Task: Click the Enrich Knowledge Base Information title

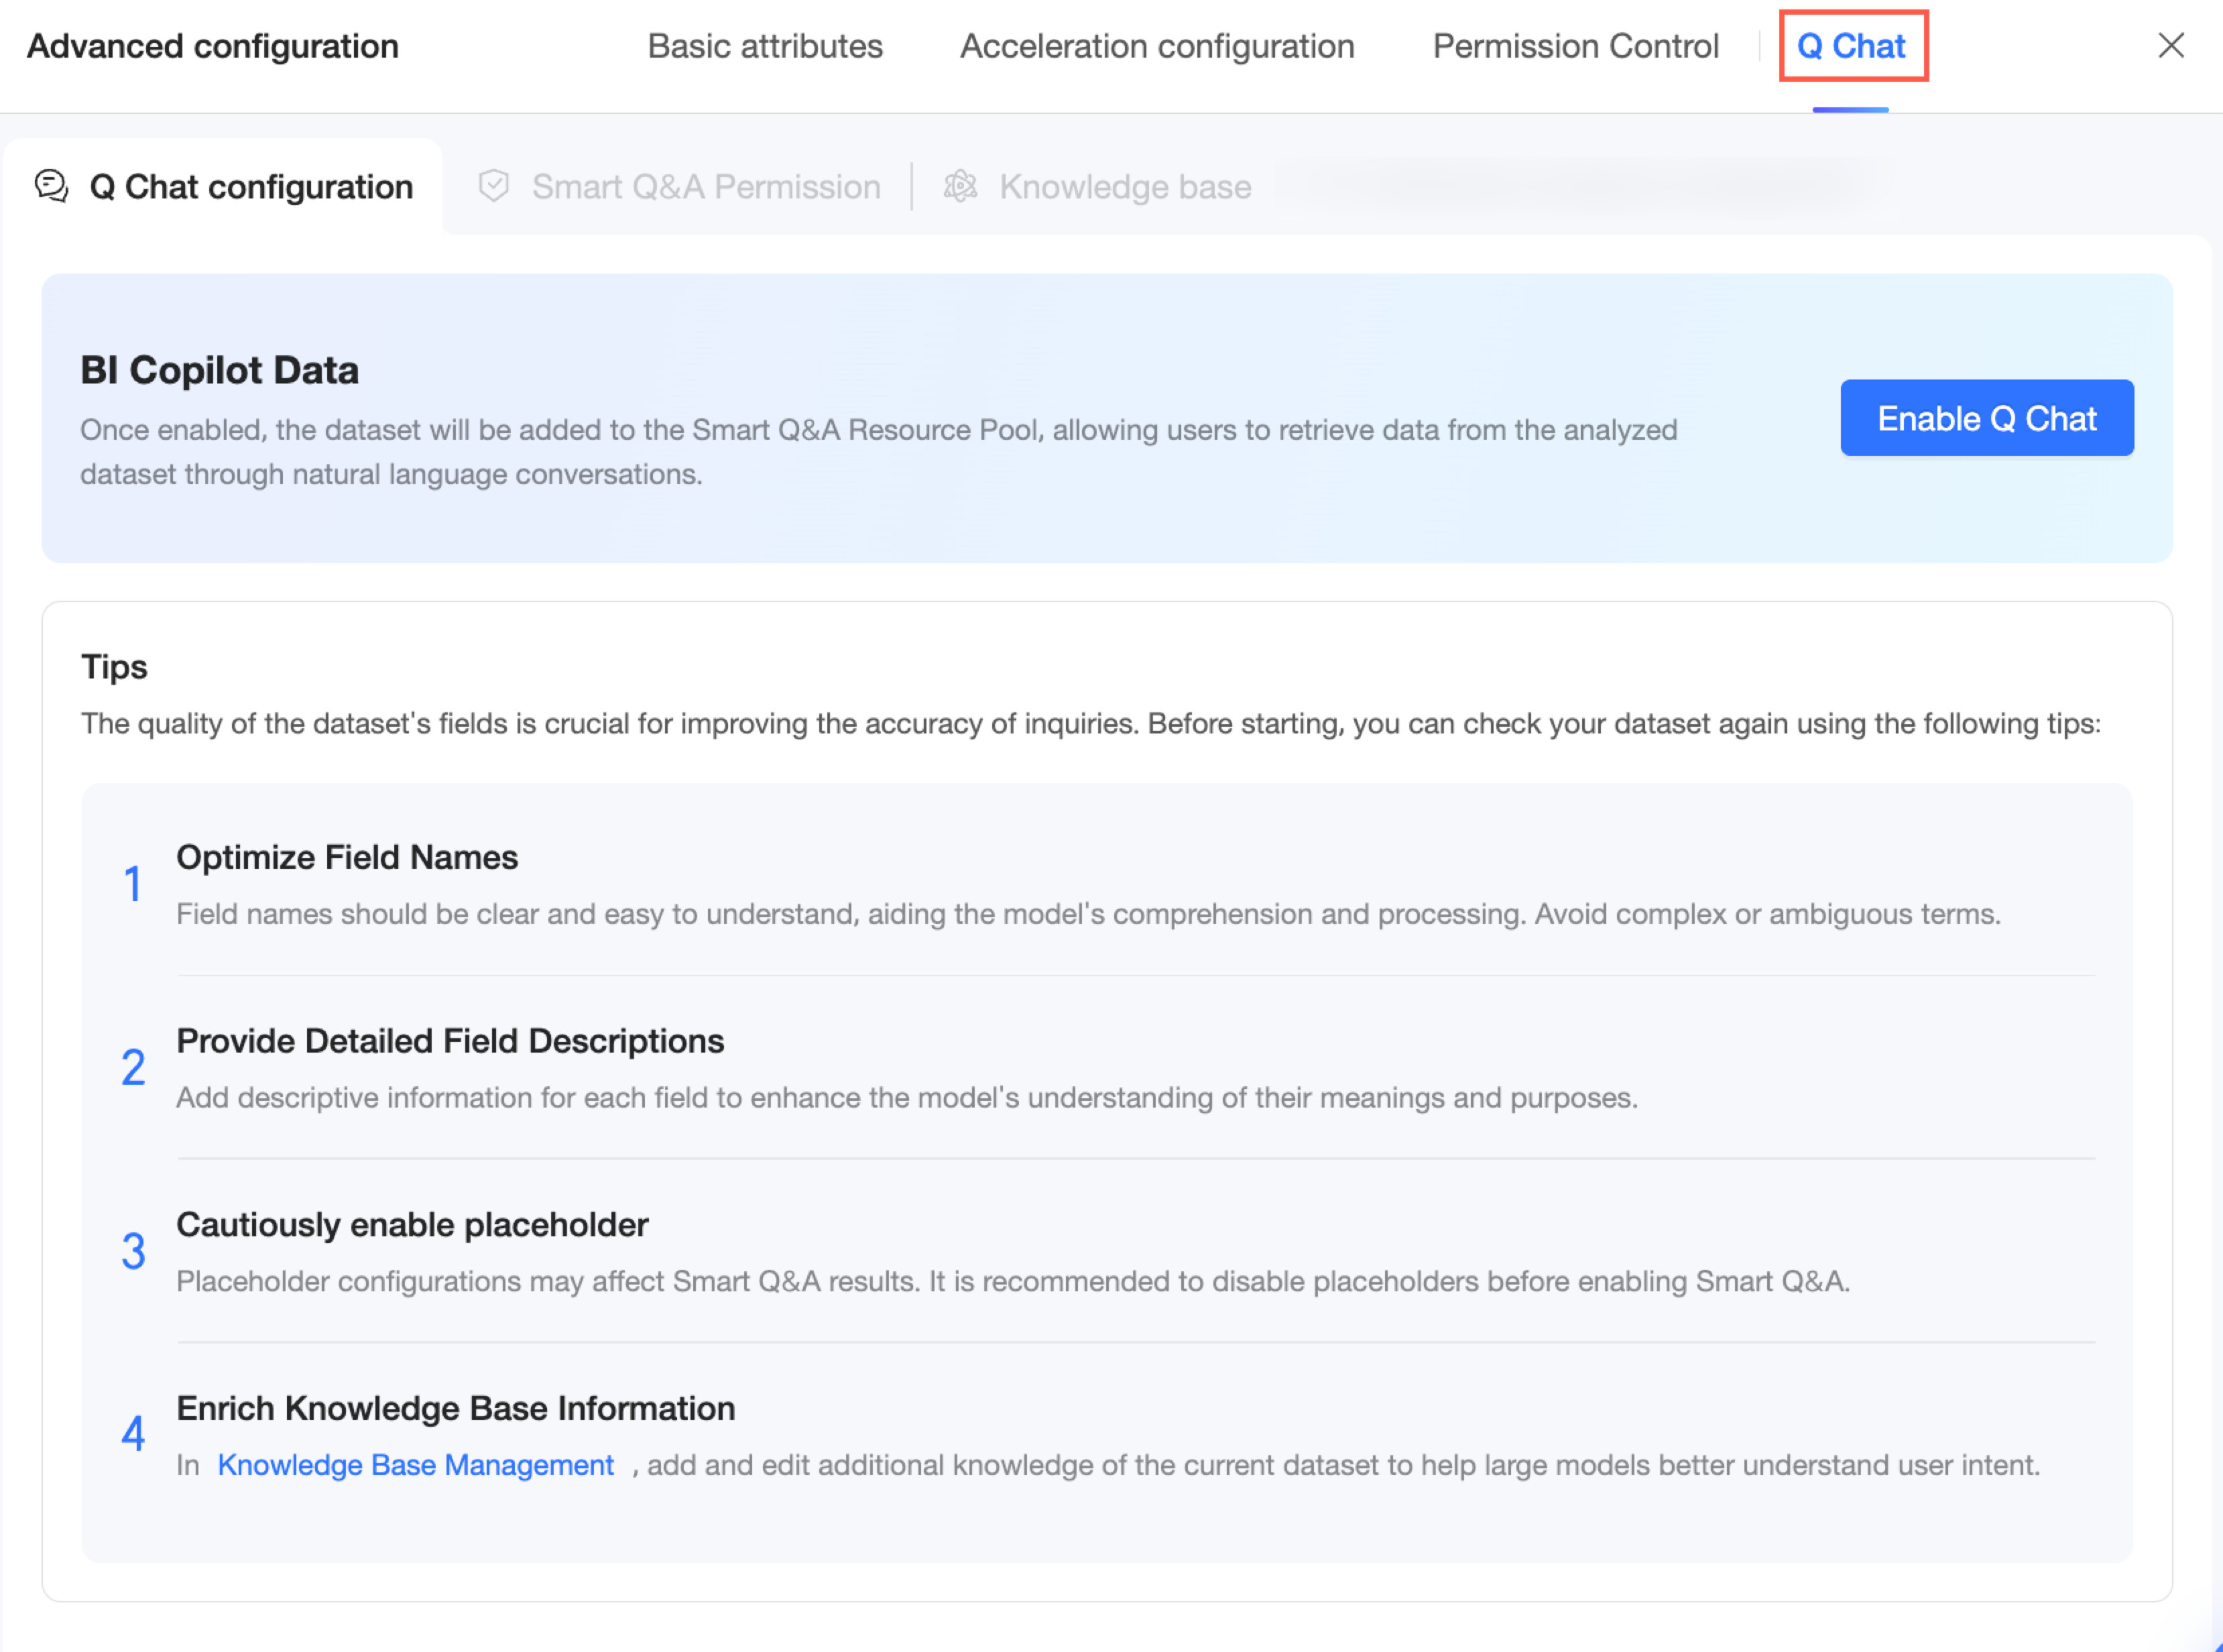Action: (x=456, y=1408)
